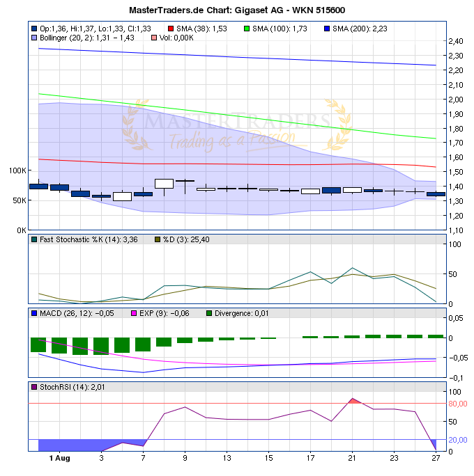Click the blue SMA (200) legend swatch

click(327, 29)
